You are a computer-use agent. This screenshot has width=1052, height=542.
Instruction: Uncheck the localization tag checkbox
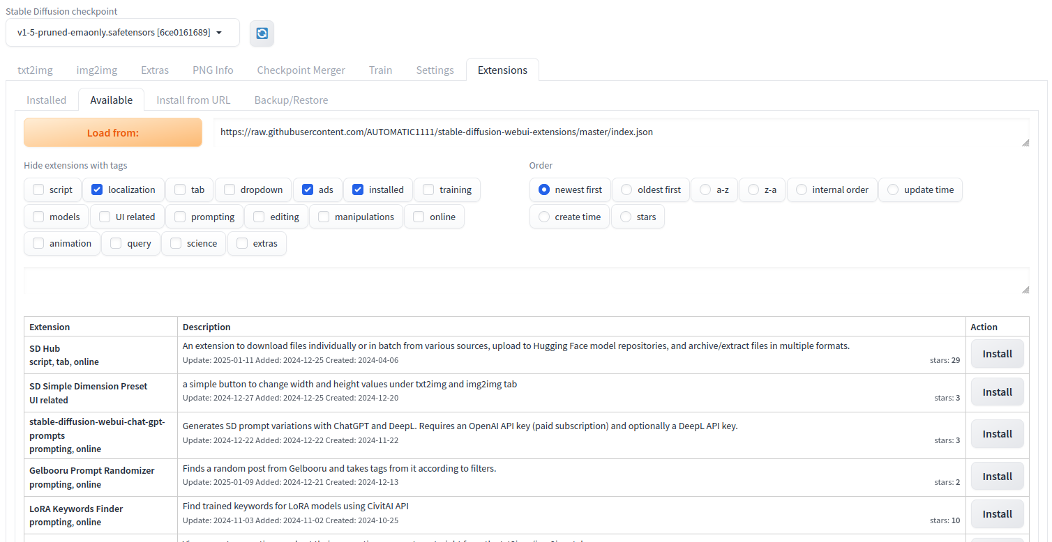(98, 189)
